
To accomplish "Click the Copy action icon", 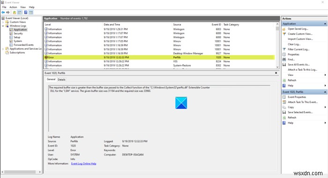I will point(284,107).
